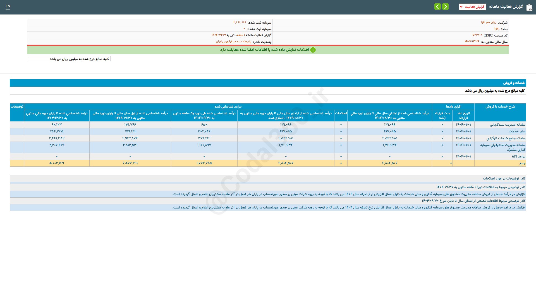Switch language via the EN link
The height and width of the screenshot is (301, 536).
coord(8,6)
